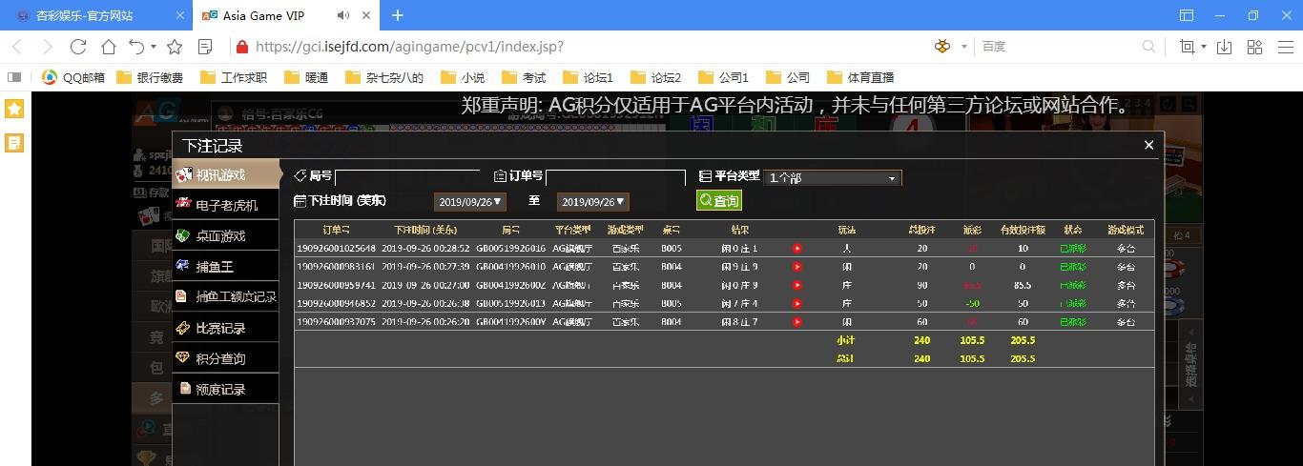
Task: Click the site security lock icon
Action: pos(241,46)
